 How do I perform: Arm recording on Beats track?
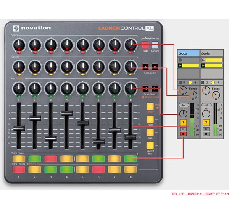[206, 134]
